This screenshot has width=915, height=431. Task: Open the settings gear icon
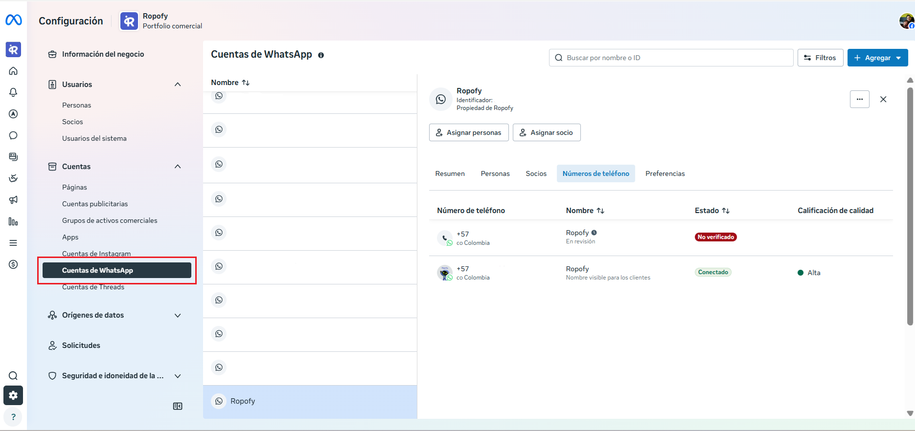13,395
